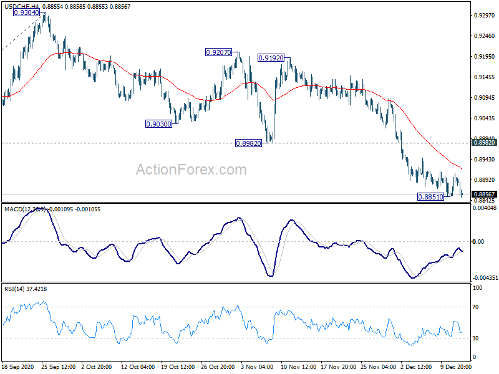The image size is (499, 374).
Task: Click the current price 0.88567 axis tag
Action: pyautogui.click(x=484, y=194)
